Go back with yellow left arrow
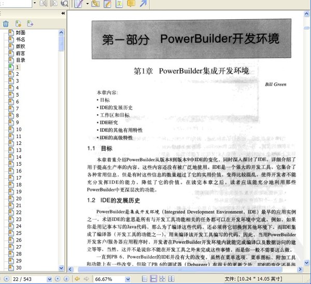311x284 pixels. pos(77,279)
